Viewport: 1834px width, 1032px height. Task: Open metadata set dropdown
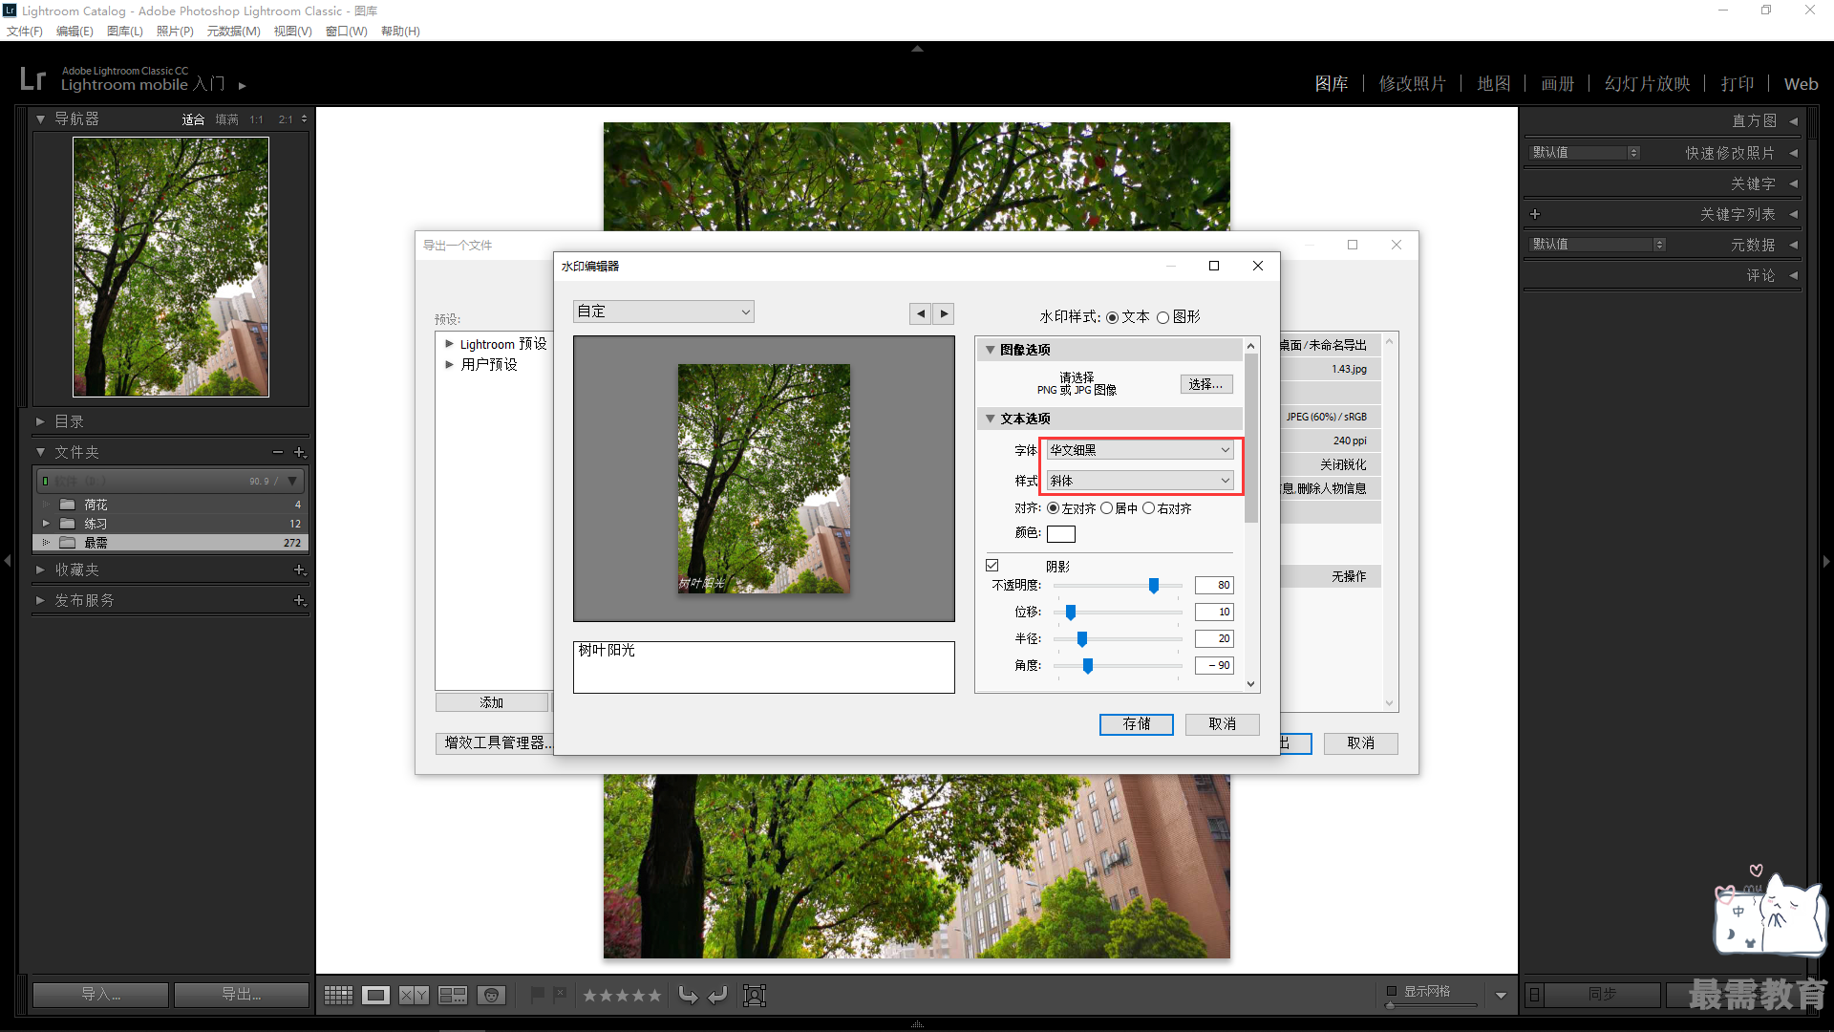tap(1598, 245)
